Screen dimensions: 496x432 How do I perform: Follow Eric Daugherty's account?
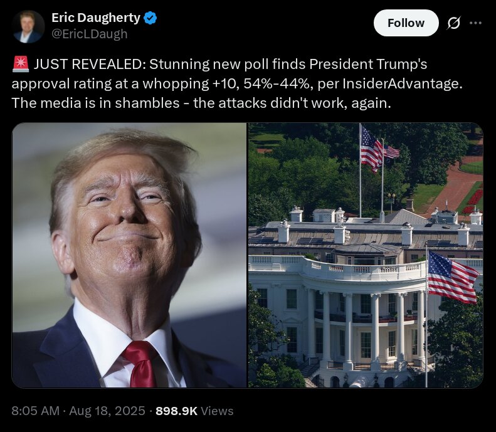406,23
